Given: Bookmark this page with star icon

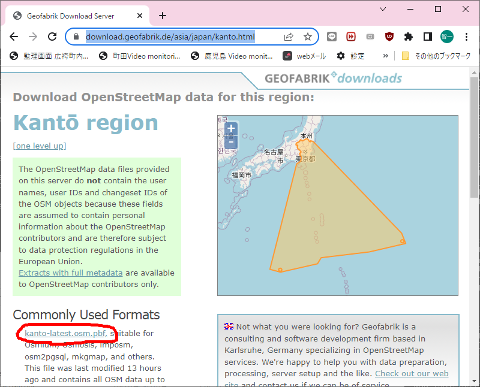Looking at the screenshot, I should click(308, 37).
